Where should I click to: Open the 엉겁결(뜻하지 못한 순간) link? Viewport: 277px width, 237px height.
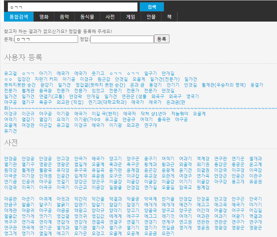(100, 85)
